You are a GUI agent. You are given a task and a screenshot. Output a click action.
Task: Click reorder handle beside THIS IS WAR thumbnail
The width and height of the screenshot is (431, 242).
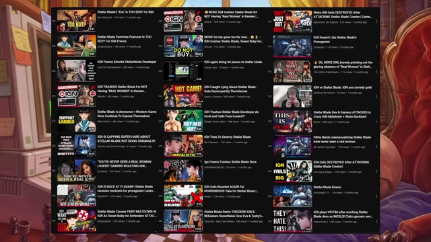tap(270, 122)
